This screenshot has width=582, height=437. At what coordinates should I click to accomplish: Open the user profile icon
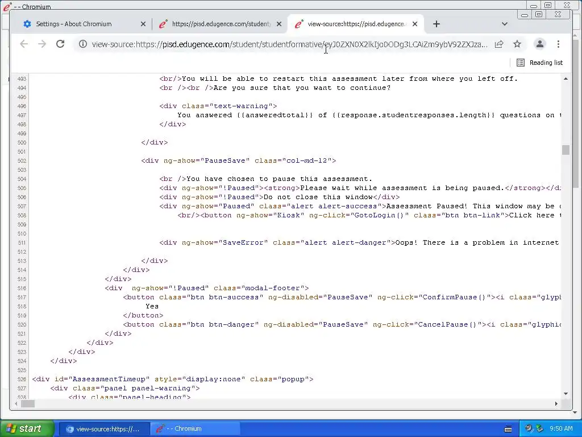coord(540,44)
